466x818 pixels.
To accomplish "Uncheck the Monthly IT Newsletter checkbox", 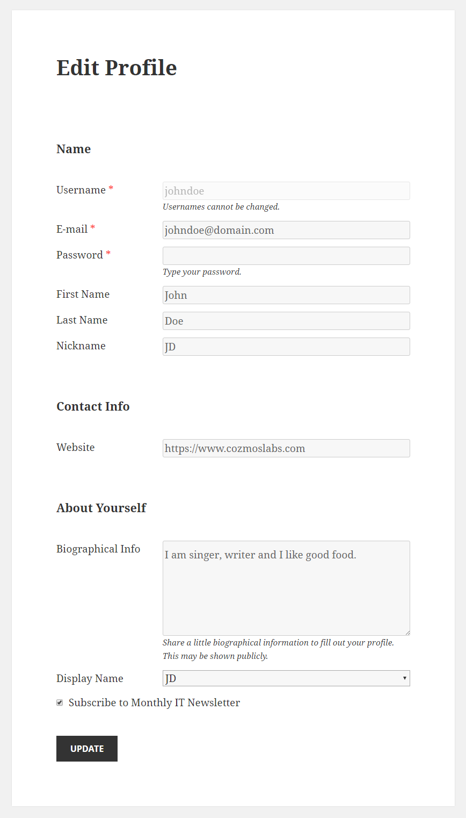I will [60, 702].
